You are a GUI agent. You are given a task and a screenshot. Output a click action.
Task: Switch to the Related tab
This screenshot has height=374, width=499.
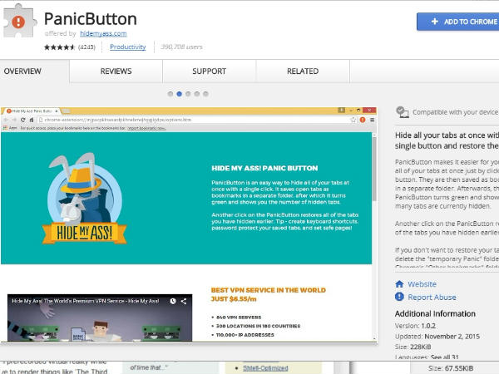point(303,71)
